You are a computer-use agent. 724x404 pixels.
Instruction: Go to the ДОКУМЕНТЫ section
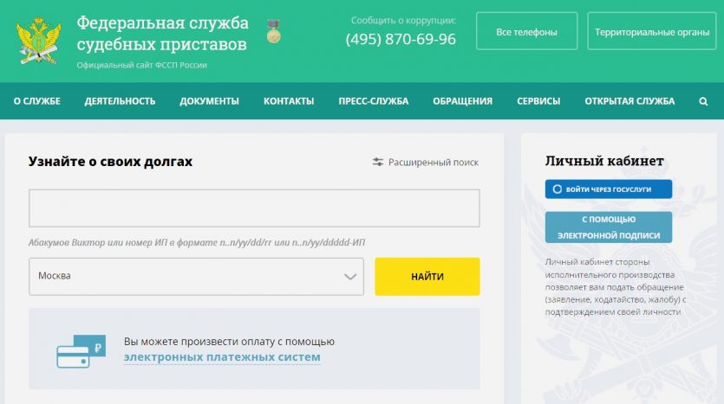209,101
